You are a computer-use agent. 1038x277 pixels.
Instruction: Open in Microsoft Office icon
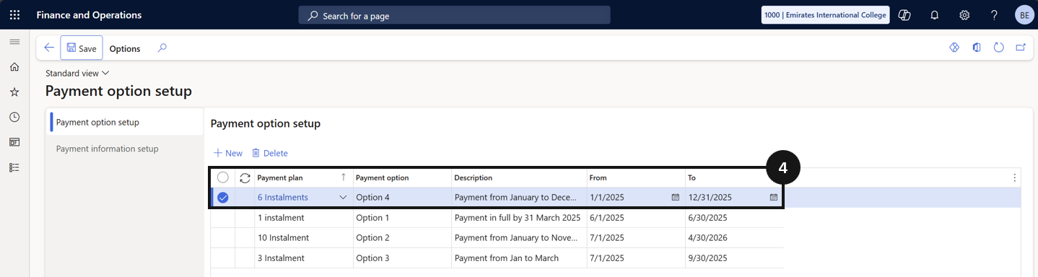coord(977,48)
